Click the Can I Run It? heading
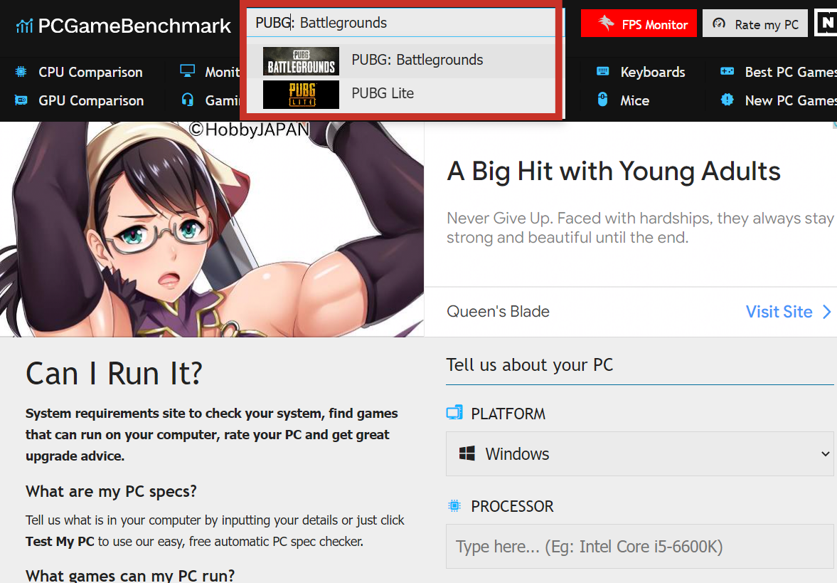Image resolution: width=837 pixels, height=583 pixels. point(114,373)
